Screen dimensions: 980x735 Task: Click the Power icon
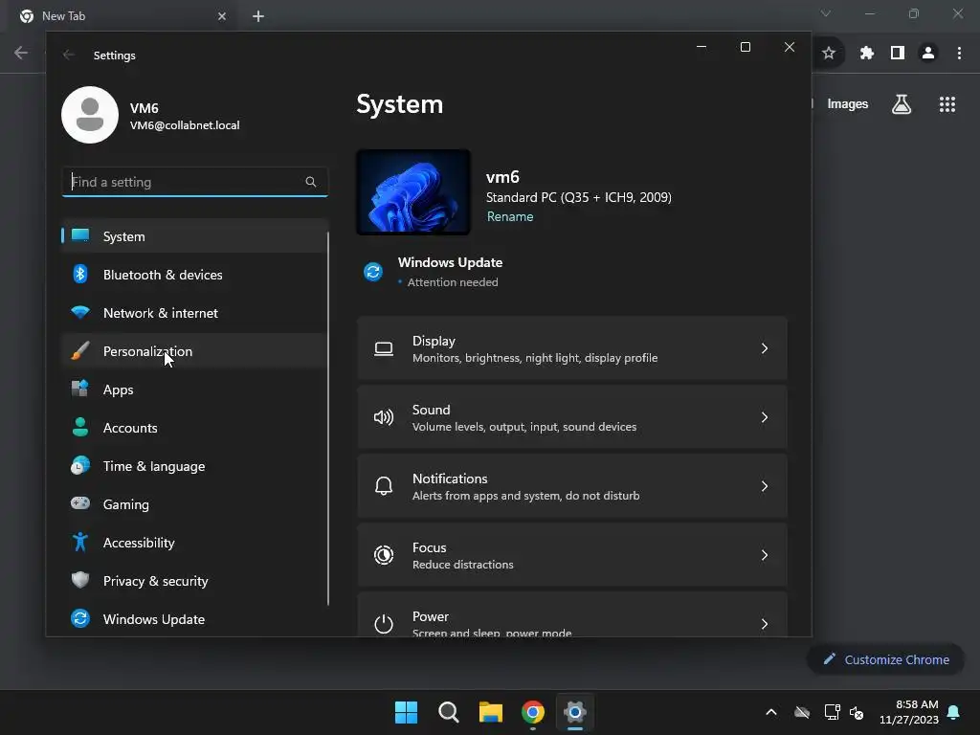384,624
